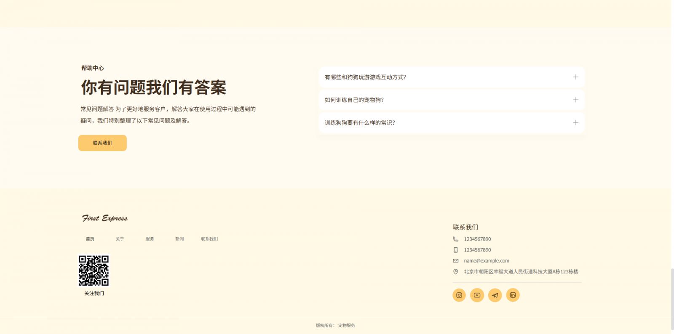Expand the question 如何训练自己的宠物狗?

(x=452, y=100)
